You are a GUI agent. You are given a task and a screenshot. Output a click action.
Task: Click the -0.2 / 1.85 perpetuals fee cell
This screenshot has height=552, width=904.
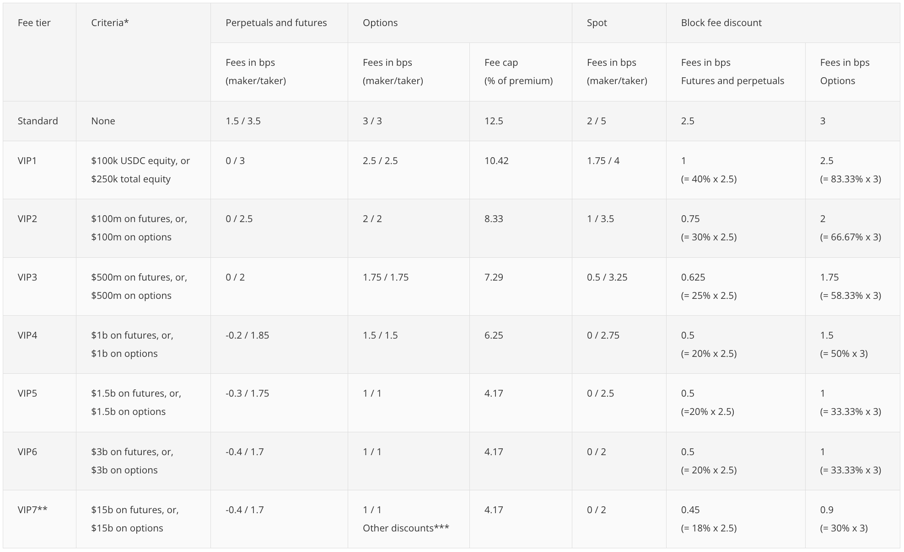tap(247, 335)
